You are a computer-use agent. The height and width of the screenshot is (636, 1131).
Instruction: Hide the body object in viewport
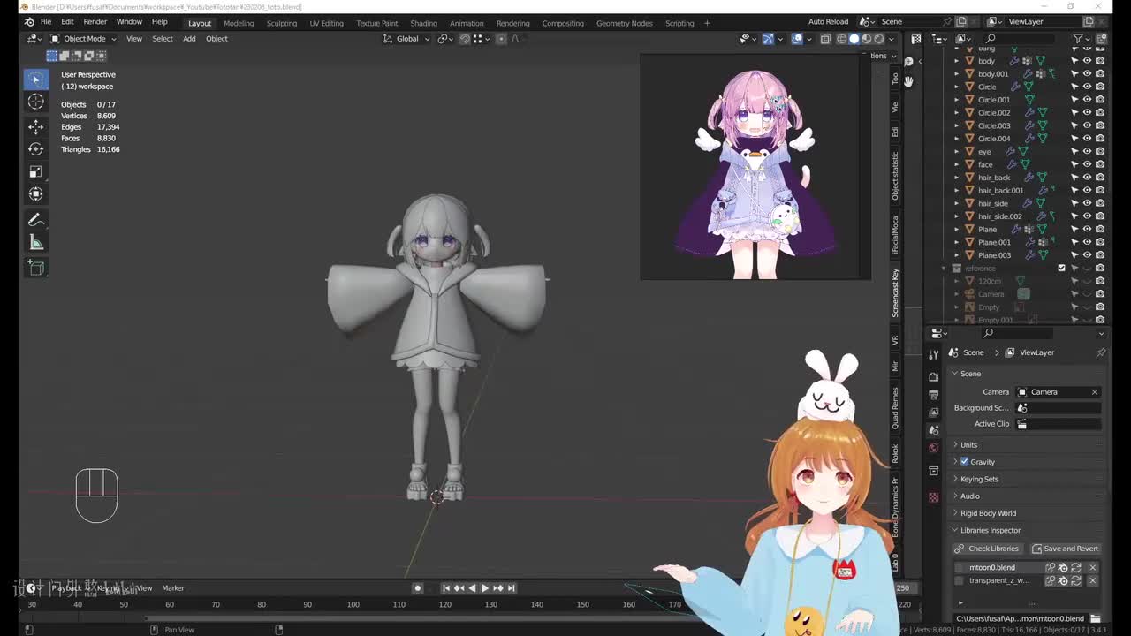[1087, 61]
